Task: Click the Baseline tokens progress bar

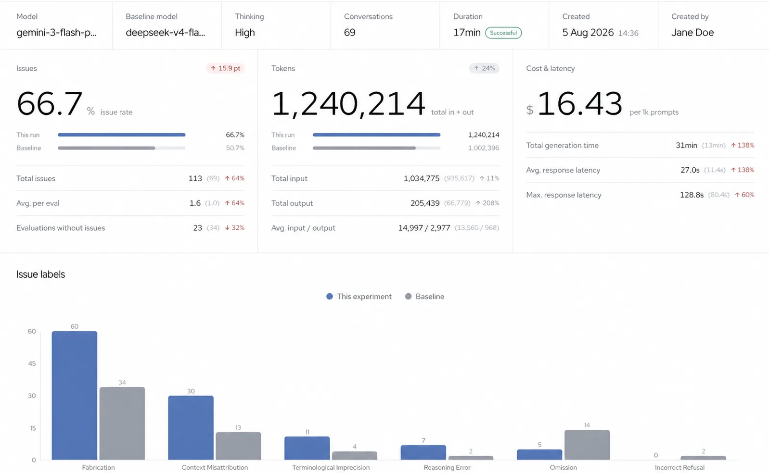Action: point(376,148)
